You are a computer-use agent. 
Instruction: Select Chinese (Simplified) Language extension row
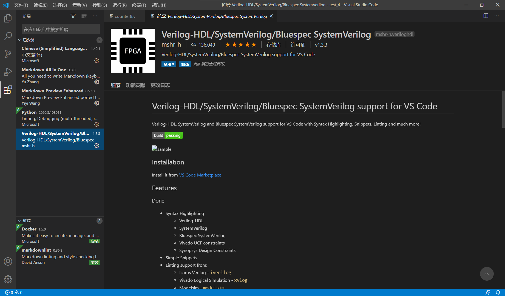60,54
